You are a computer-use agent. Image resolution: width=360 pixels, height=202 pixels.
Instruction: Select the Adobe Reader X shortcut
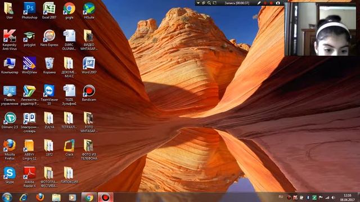pyautogui.click(x=29, y=177)
